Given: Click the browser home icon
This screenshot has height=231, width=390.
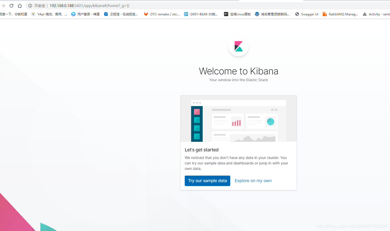Looking at the screenshot, I should tap(19, 5).
